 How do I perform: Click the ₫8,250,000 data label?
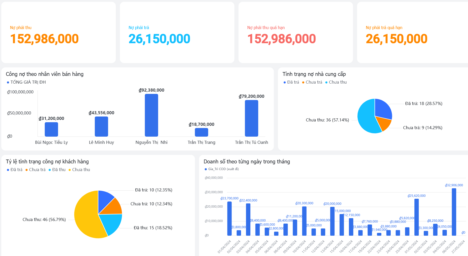(x=435, y=221)
